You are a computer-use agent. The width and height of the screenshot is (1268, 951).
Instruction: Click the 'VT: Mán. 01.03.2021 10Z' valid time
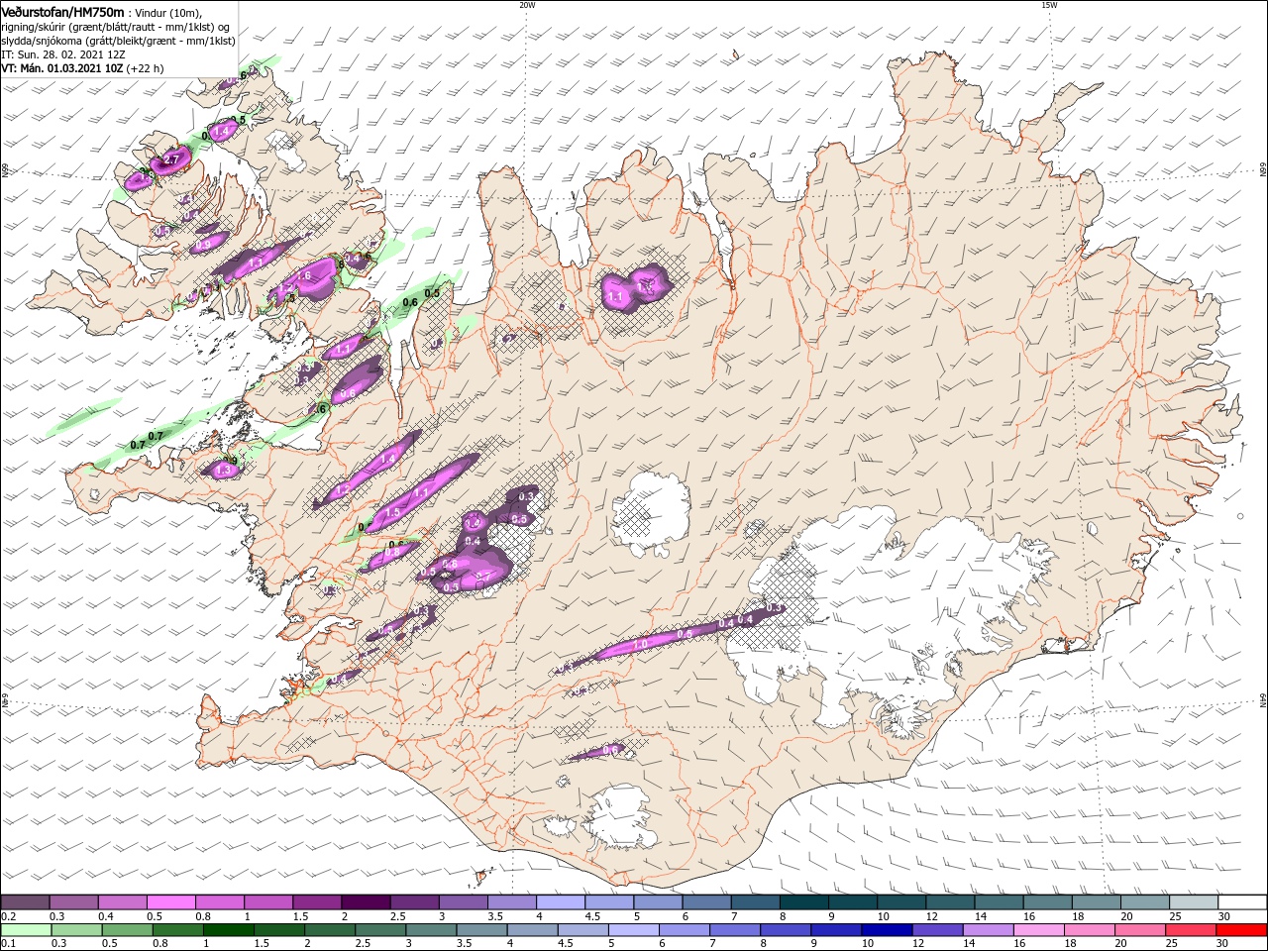click(61, 68)
